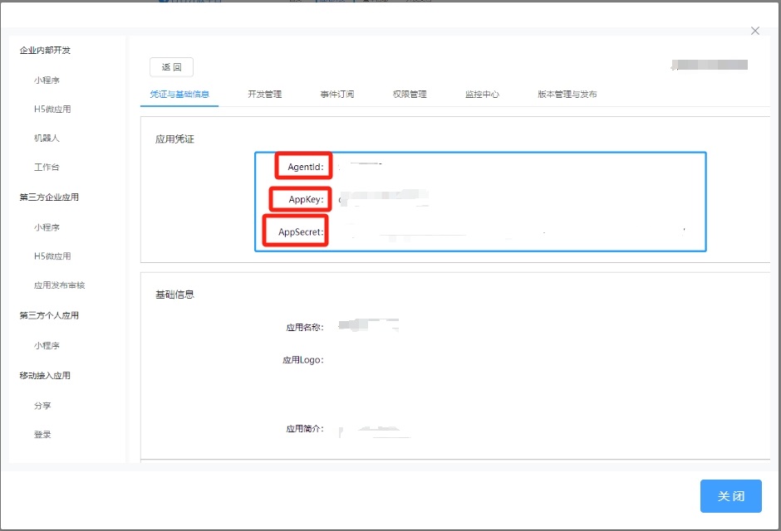Open the 版本管理与发布 tab

click(567, 95)
